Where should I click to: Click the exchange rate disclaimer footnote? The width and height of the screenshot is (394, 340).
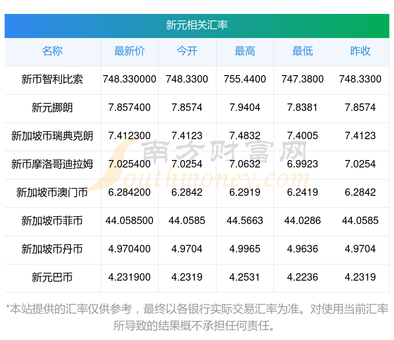point(197,317)
